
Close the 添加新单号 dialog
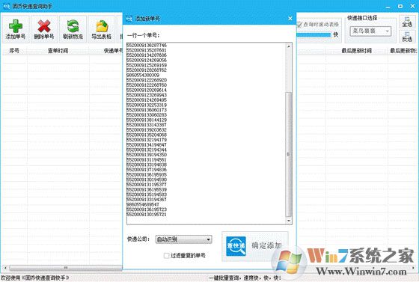(290, 19)
